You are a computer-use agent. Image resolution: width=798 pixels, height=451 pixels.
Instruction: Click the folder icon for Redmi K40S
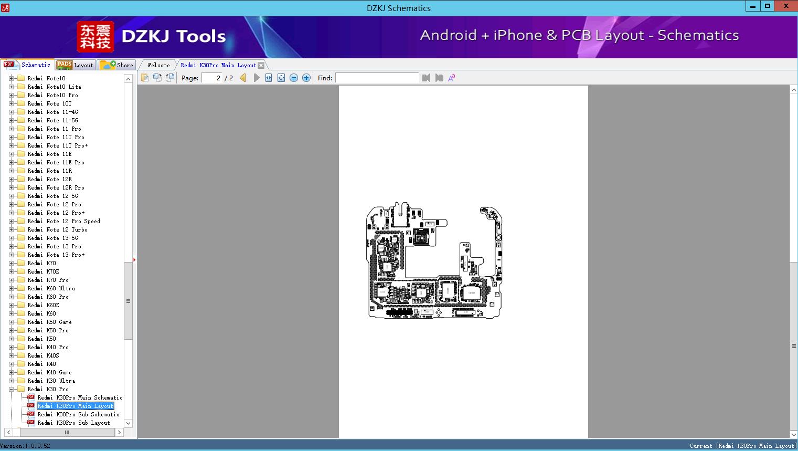pyautogui.click(x=21, y=355)
